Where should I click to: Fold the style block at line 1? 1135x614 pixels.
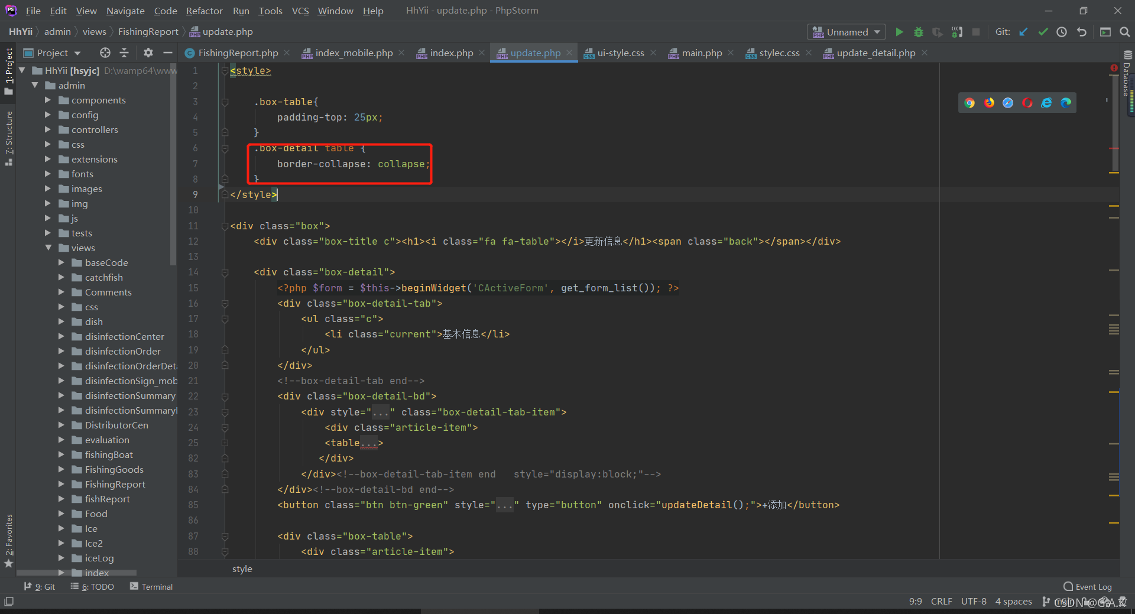[225, 71]
